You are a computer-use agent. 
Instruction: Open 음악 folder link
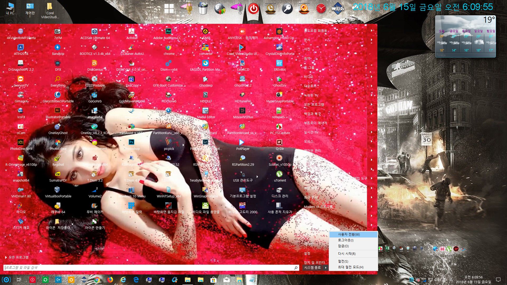click(x=307, y=58)
